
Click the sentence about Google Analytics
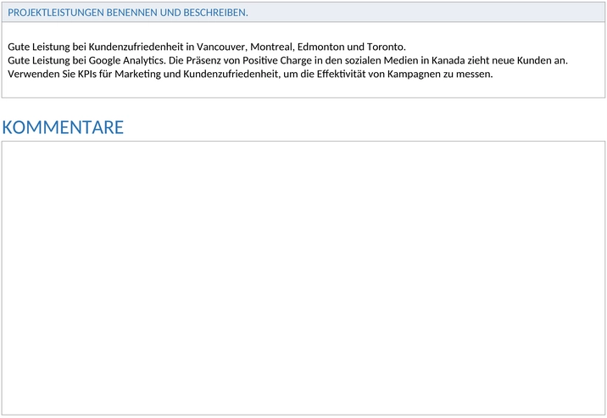click(x=287, y=60)
